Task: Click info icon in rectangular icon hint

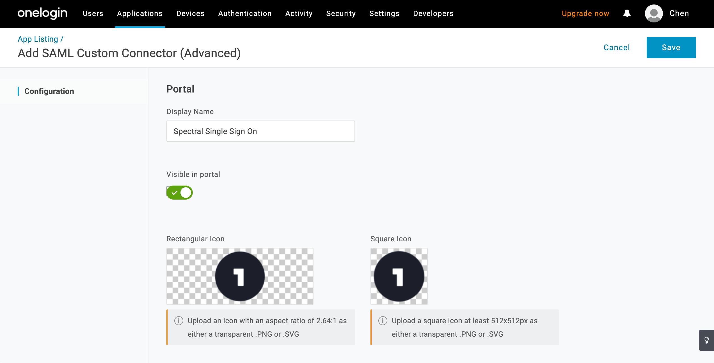Action: 179,321
